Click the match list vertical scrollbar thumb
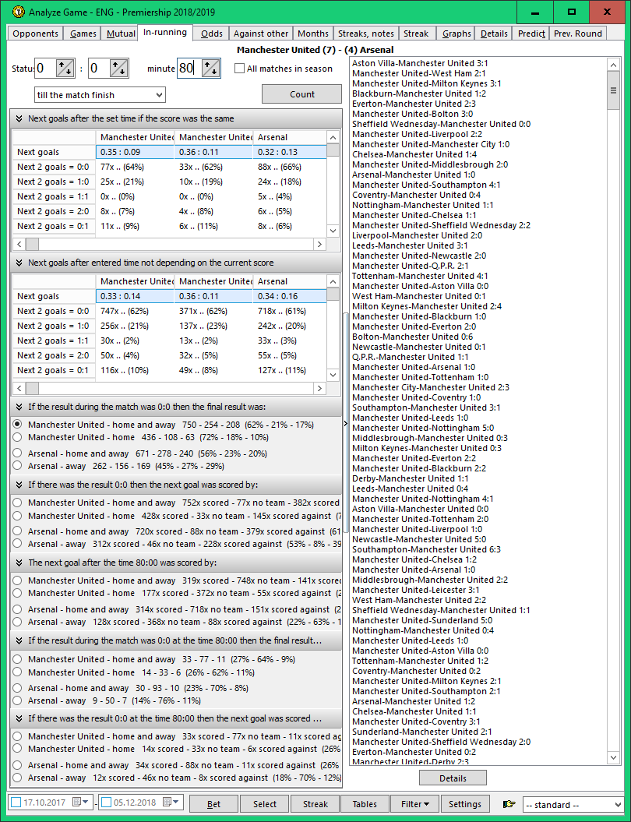 pos(613,91)
